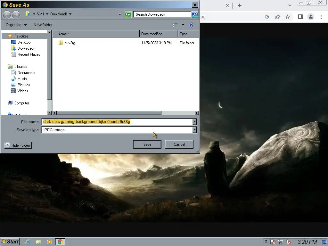Bookmark this page with the star icon

pos(288,17)
